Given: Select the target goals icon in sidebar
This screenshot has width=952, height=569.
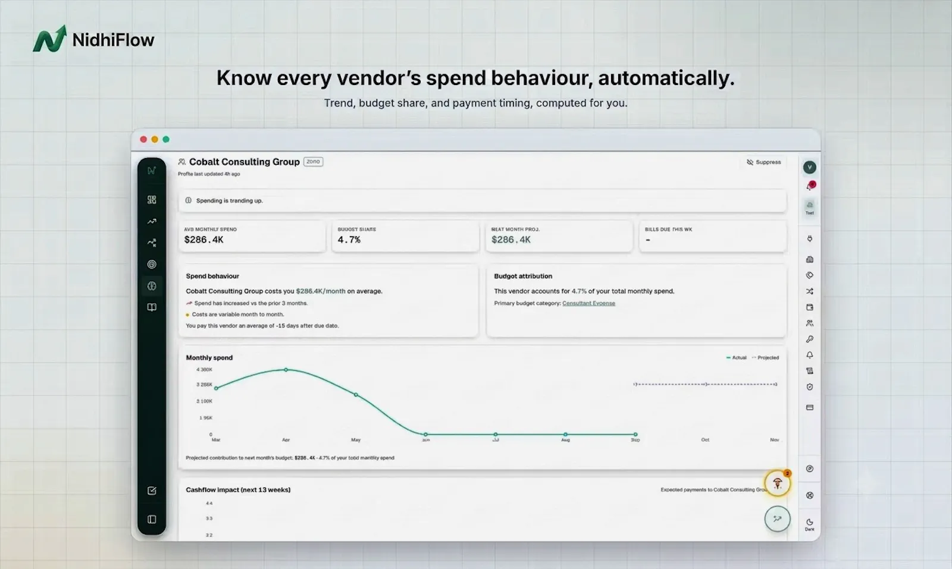Looking at the screenshot, I should (152, 264).
